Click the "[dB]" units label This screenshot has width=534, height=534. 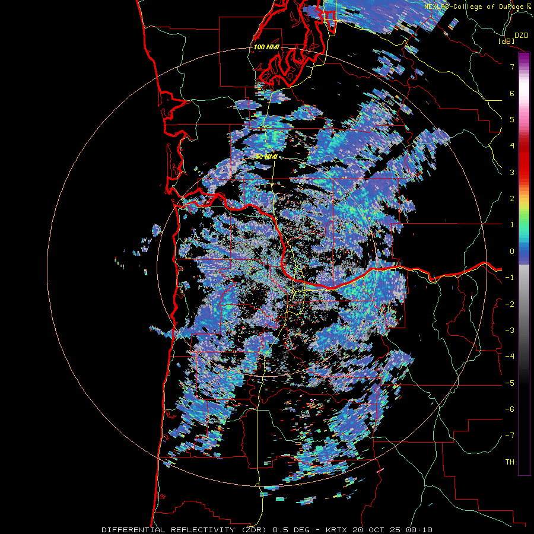click(x=507, y=41)
